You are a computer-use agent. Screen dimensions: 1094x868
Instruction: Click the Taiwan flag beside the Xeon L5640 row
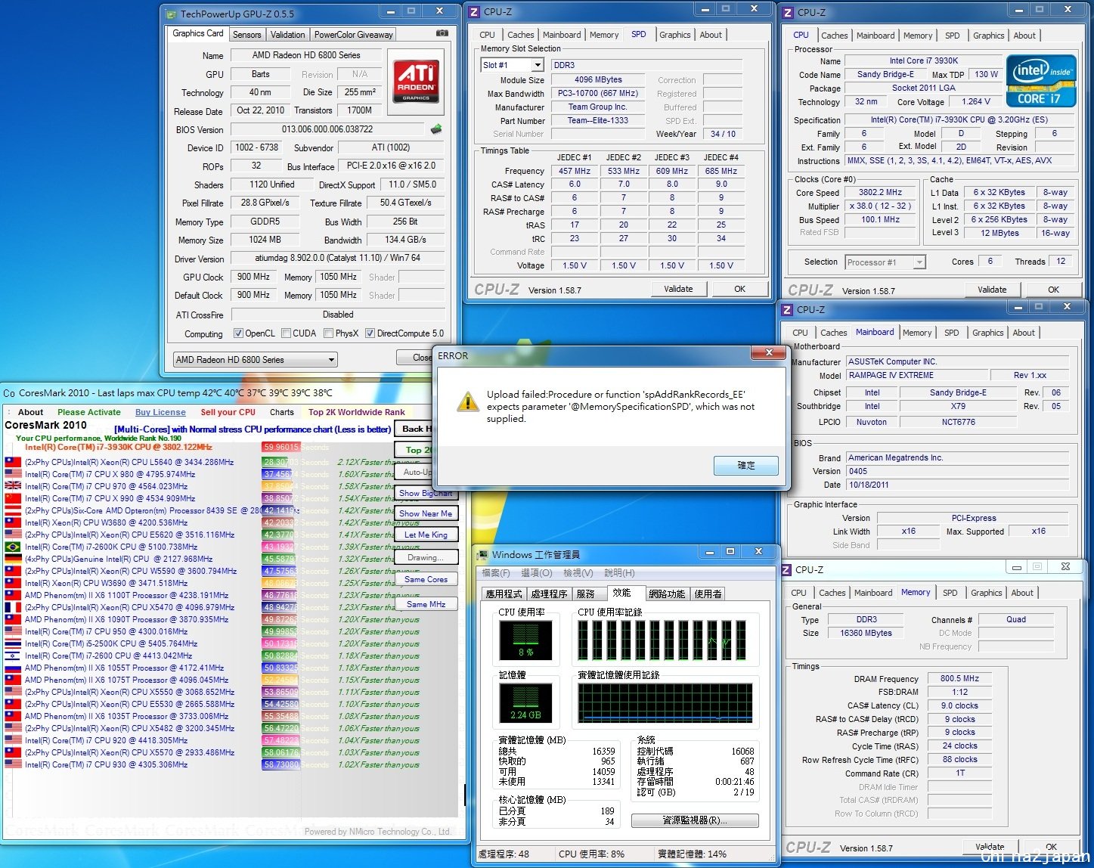[13, 462]
